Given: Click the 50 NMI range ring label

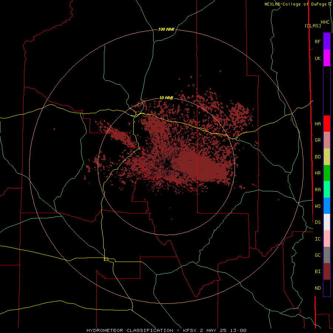Looking at the screenshot, I should pyautogui.click(x=166, y=98).
